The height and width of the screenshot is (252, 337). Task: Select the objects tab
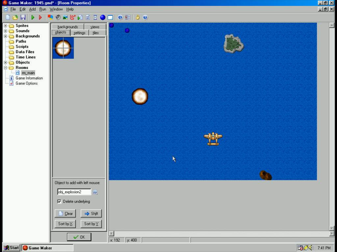[x=61, y=32]
